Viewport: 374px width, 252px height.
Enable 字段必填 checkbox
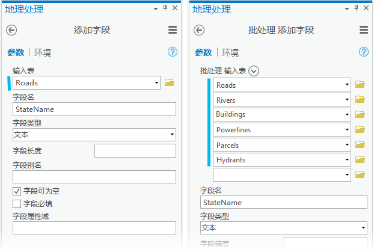pyautogui.click(x=17, y=204)
